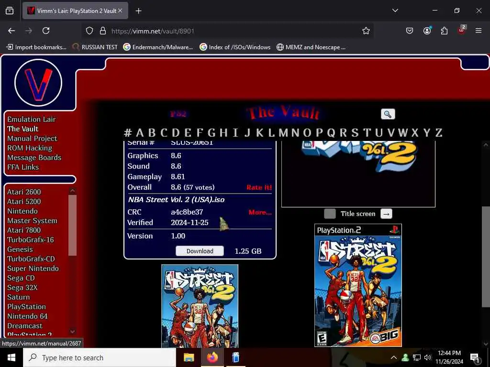
Task: Open the Message Boards link
Action: [x=34, y=158]
